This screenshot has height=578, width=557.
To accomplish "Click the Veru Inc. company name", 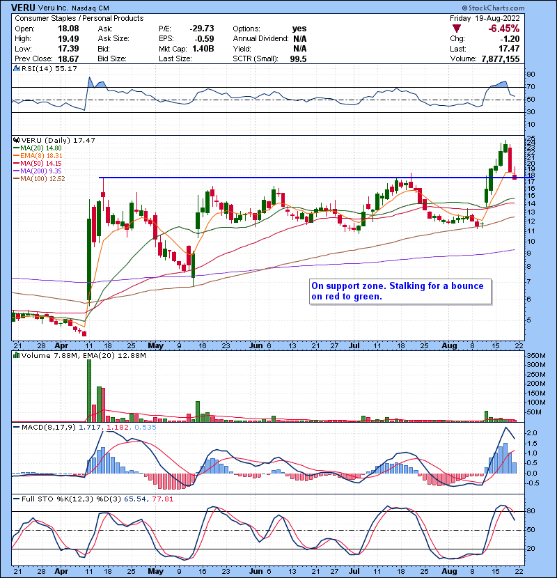I will point(54,8).
